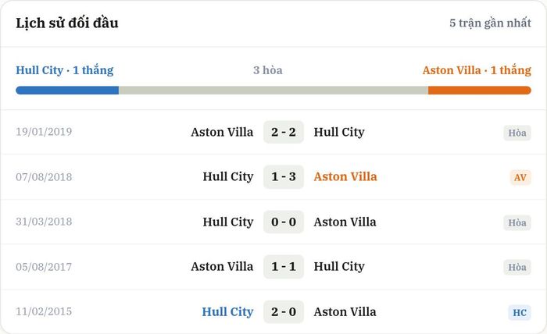Screen dimensions: 547x334
Task: Click the orange Aston Villa bar segment
Action: point(480,91)
